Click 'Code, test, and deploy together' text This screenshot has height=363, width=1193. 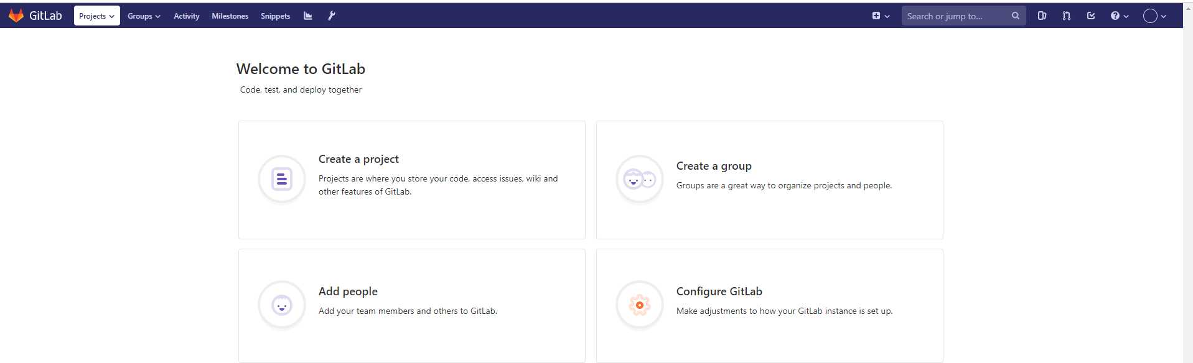click(301, 90)
